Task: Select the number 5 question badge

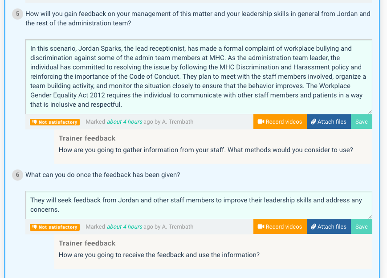Action: point(18,14)
